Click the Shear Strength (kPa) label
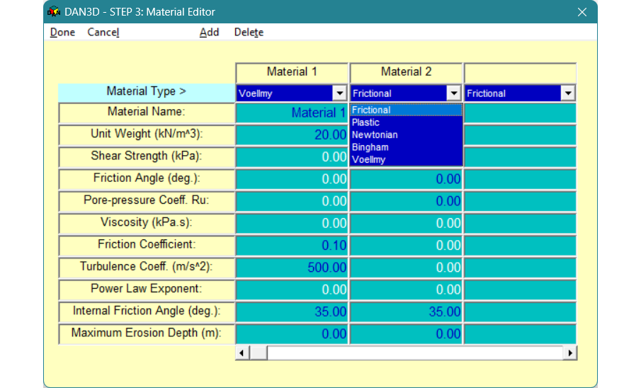The width and height of the screenshot is (641, 388). coord(147,156)
